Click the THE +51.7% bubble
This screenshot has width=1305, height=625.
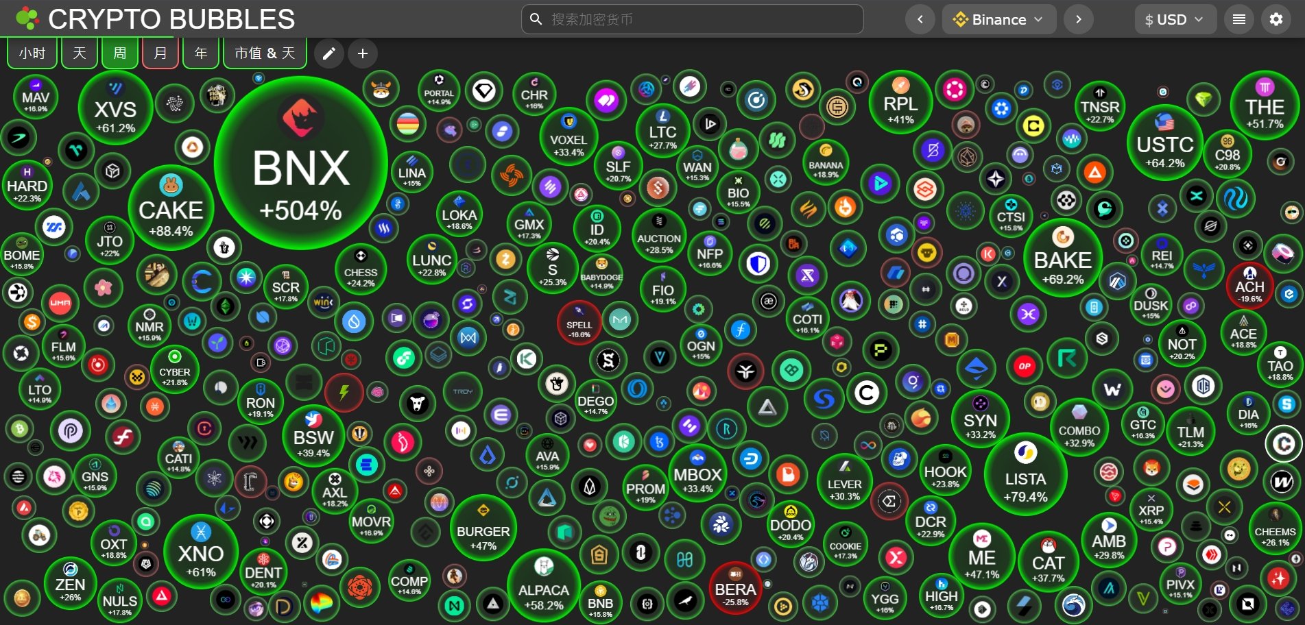pos(1265,106)
